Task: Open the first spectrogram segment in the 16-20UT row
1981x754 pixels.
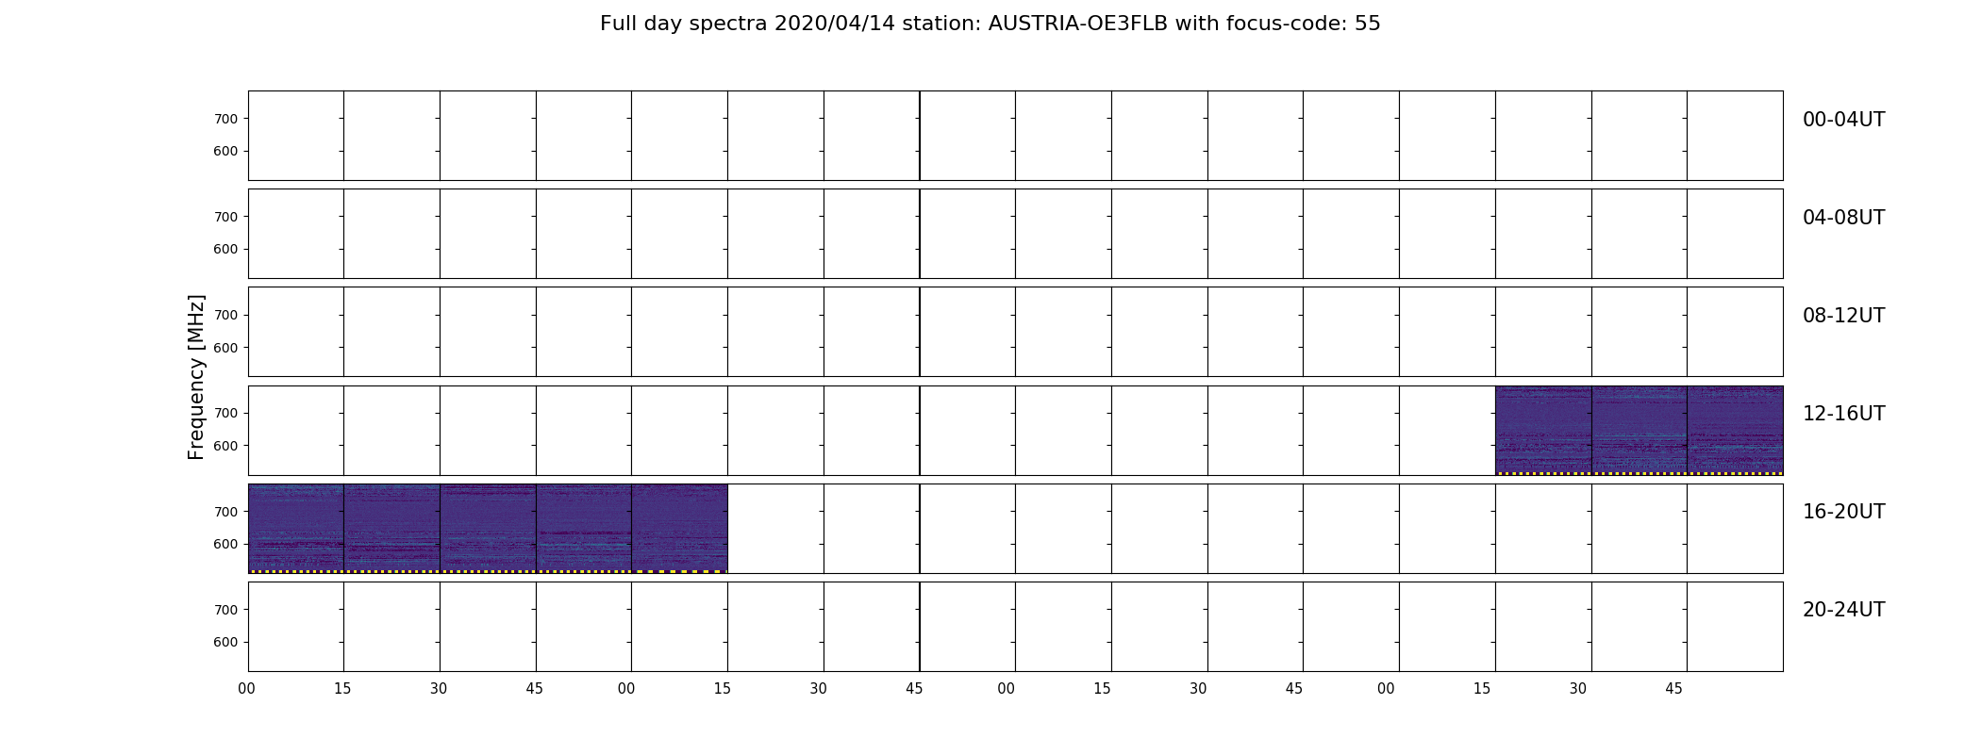Action: 296,529
